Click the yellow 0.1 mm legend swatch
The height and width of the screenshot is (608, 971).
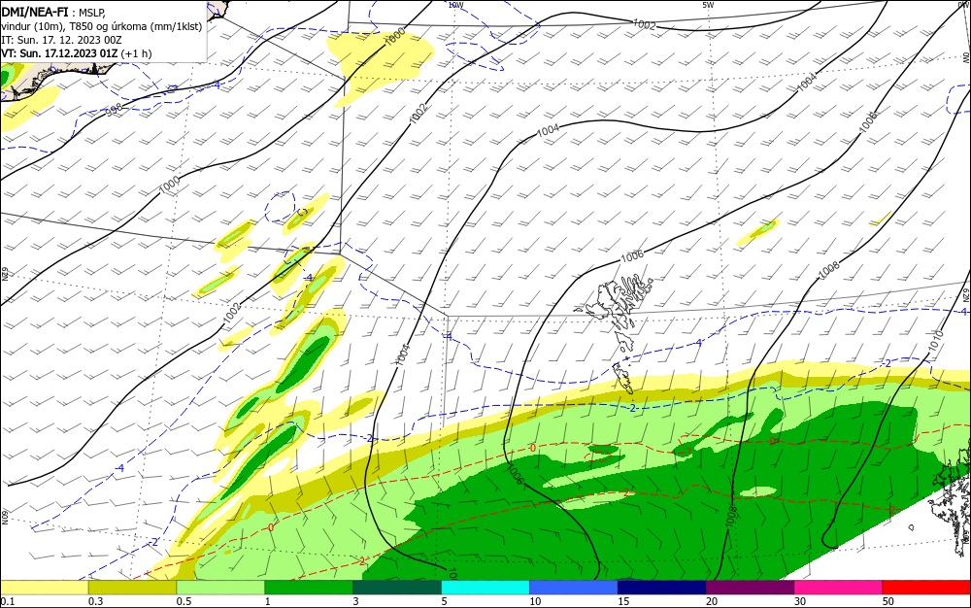44,588
